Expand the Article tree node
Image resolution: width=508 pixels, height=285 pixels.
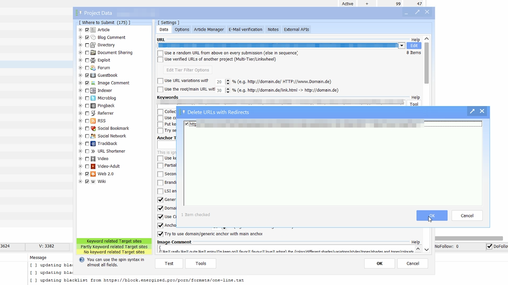80,30
